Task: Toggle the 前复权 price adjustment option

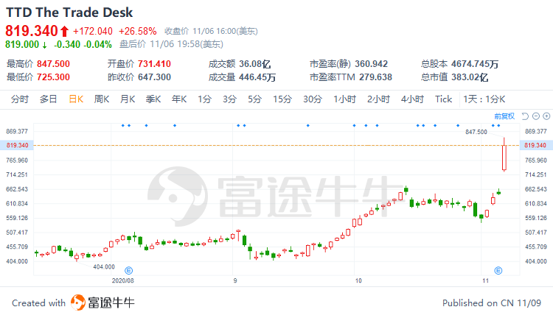Action: click(x=504, y=116)
